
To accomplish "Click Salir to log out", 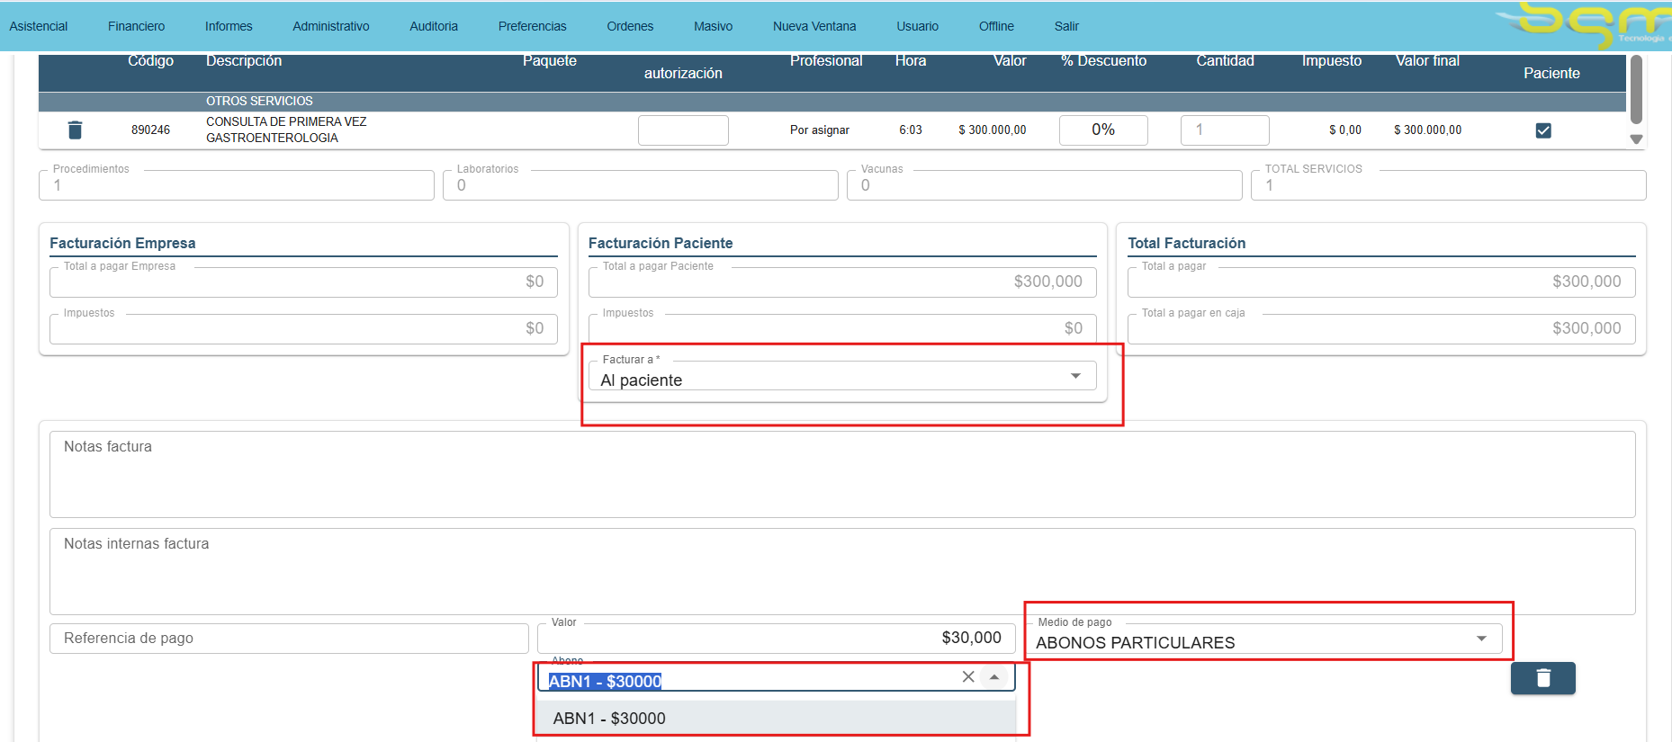I will pyautogui.click(x=1066, y=26).
